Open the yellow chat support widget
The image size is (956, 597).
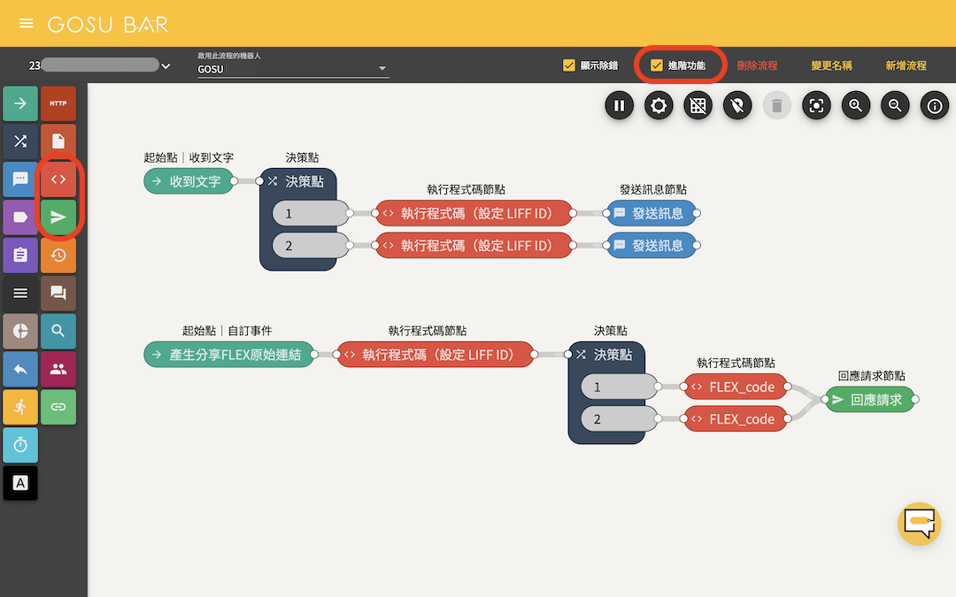pos(920,524)
